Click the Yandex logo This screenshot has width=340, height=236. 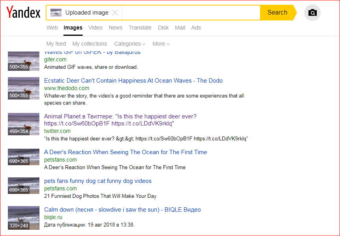pos(23,12)
